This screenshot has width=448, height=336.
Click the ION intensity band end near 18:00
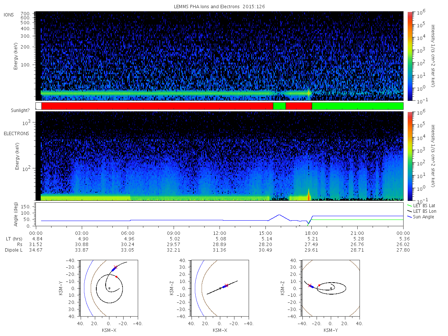click(309, 93)
